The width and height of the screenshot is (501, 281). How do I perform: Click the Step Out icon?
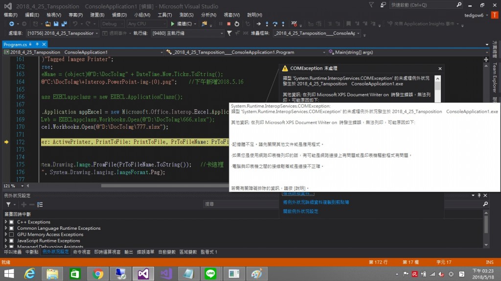coord(283,24)
